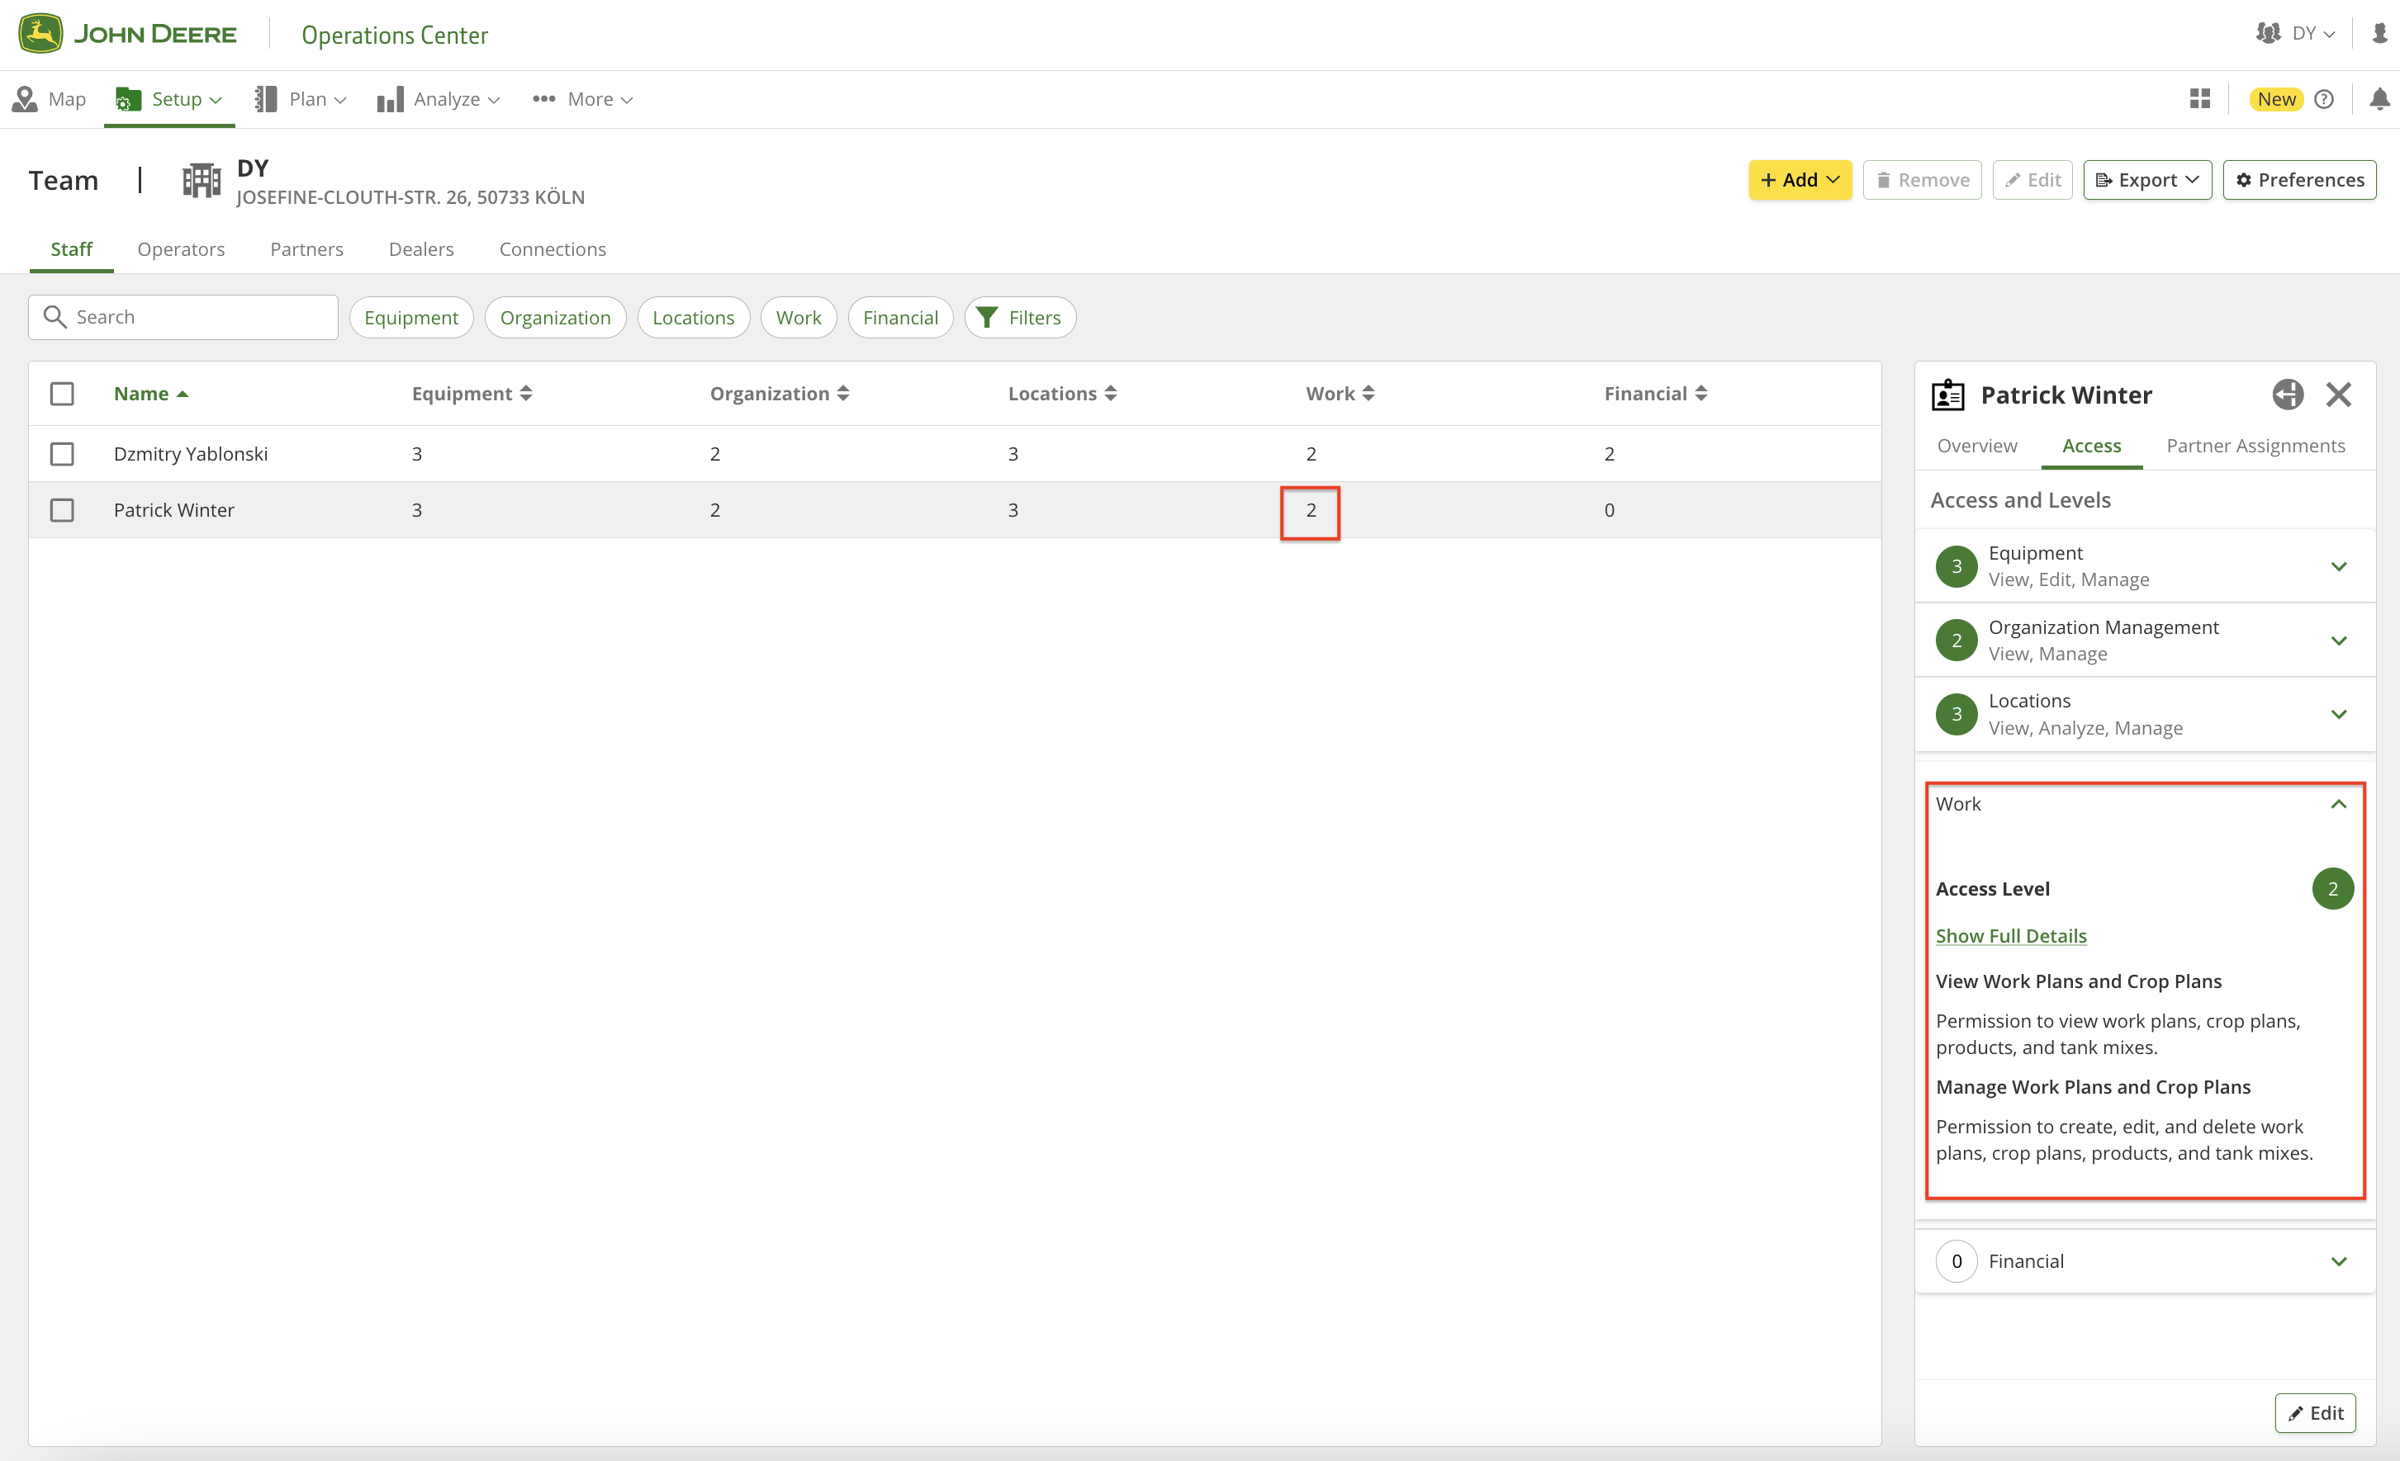The height and width of the screenshot is (1461, 2400).
Task: Open the apps grid icon
Action: coord(2199,99)
